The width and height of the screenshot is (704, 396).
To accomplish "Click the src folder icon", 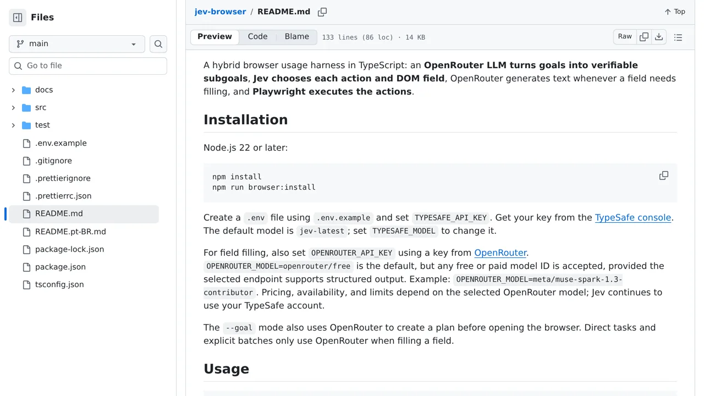I will (x=26, y=107).
